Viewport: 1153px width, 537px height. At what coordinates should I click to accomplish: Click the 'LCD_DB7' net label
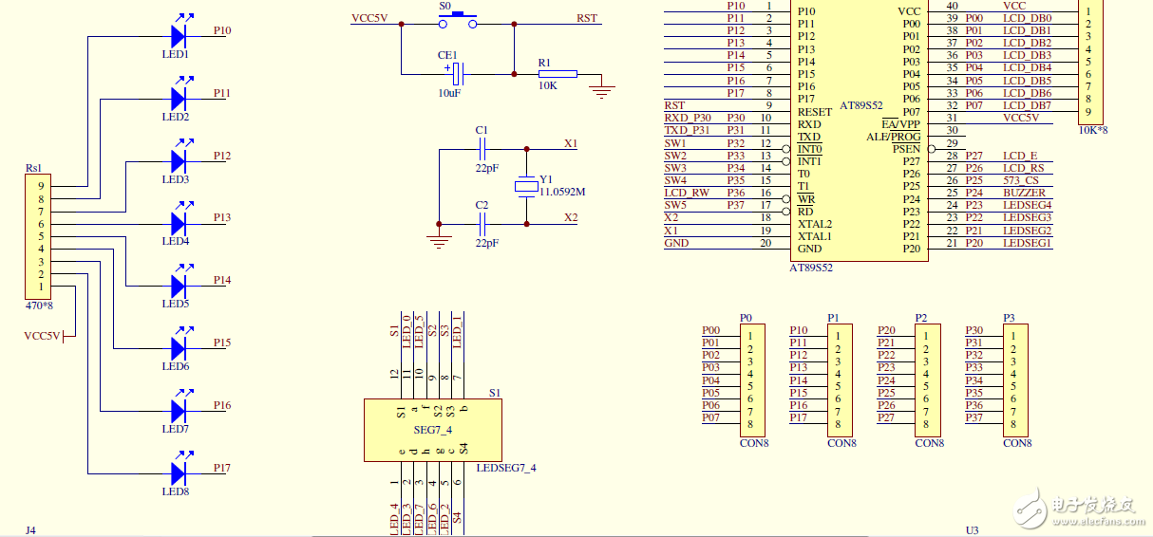pos(1027,105)
